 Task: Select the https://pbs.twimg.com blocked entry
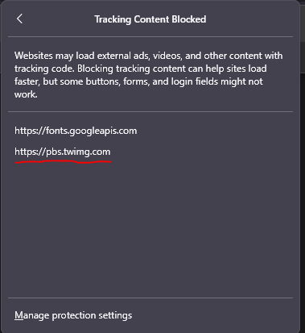(63, 152)
